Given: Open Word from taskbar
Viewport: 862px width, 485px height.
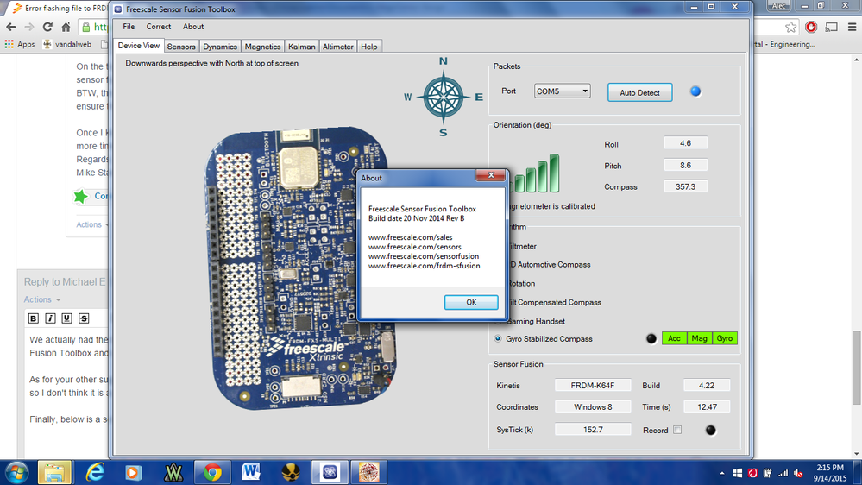Looking at the screenshot, I should [x=251, y=472].
